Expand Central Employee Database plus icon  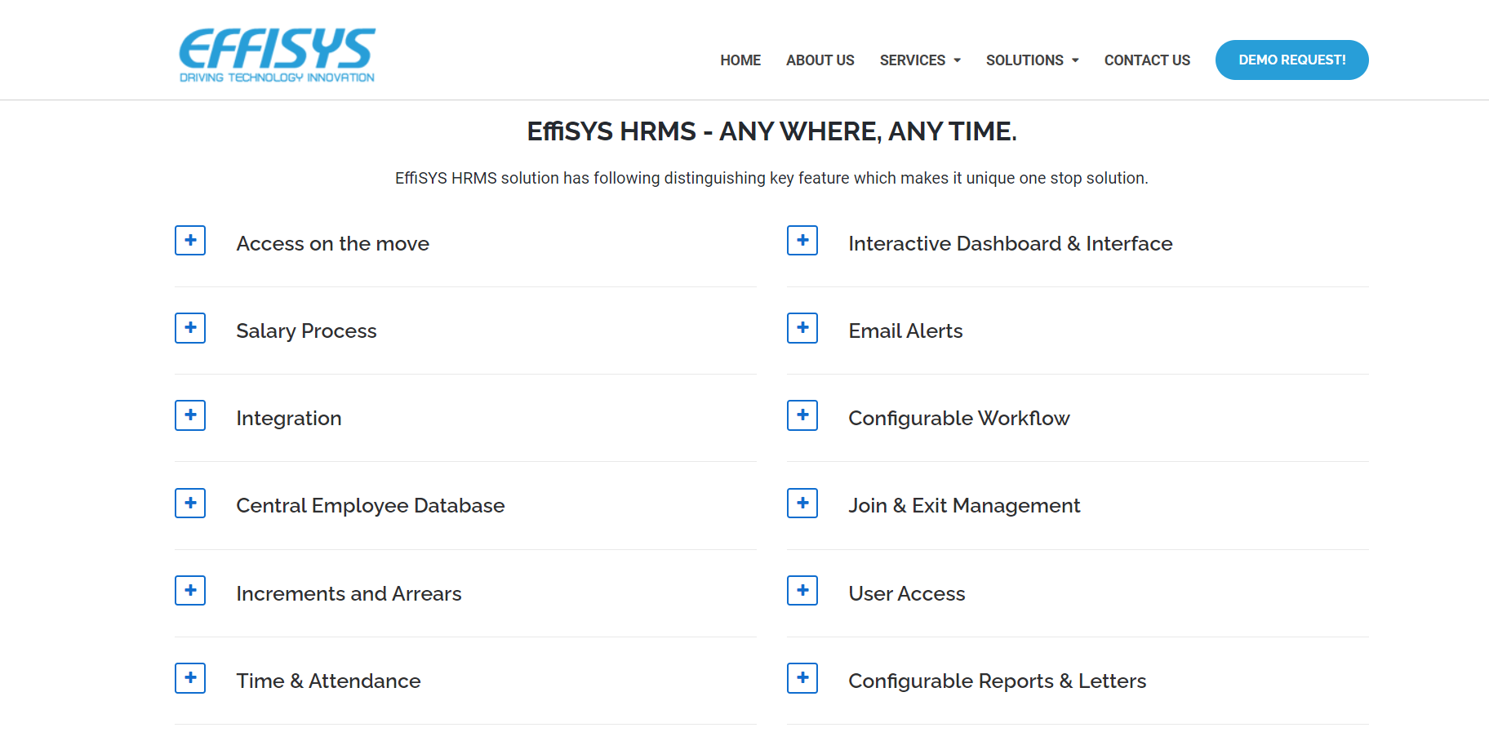tap(190, 503)
